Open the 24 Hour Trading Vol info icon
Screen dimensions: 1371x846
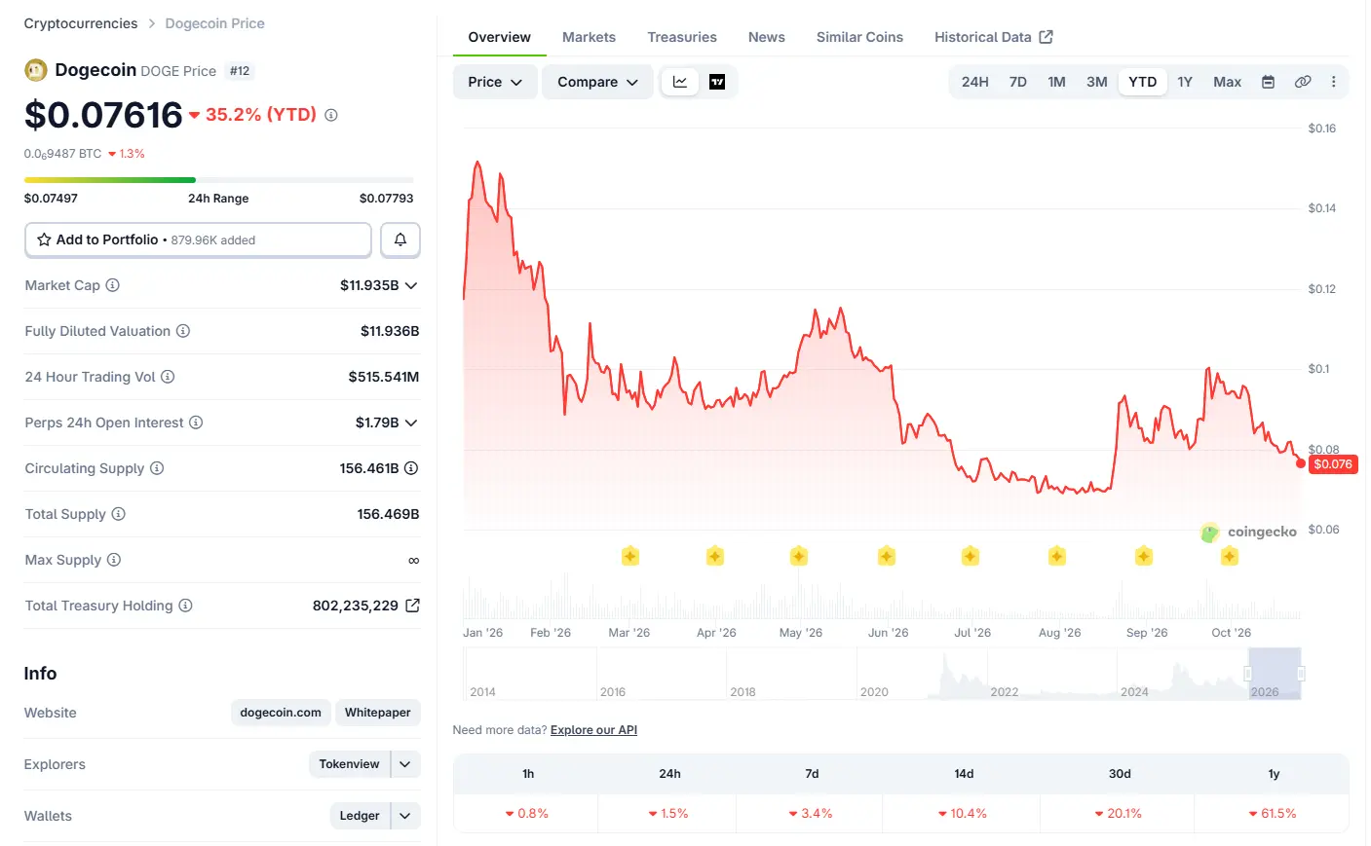point(168,377)
